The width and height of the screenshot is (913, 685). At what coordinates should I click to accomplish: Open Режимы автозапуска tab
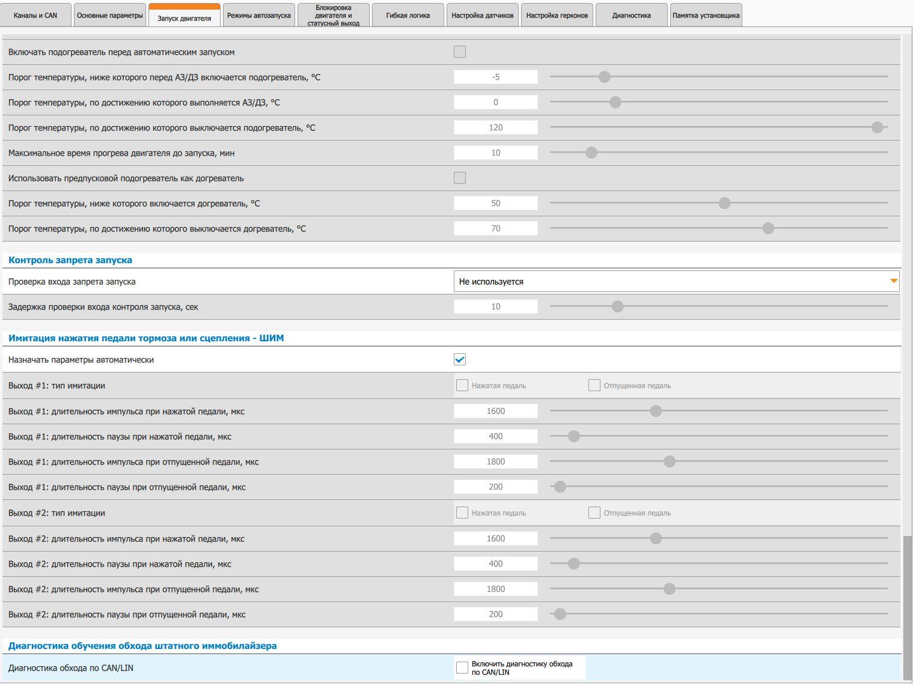pyautogui.click(x=259, y=15)
